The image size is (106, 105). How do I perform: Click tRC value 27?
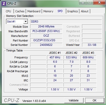[x=71, y=80]
